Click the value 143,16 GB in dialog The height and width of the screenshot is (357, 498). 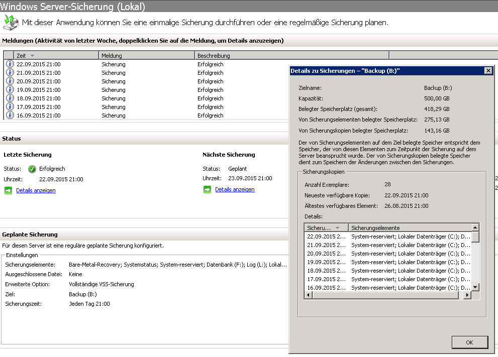pos(437,131)
